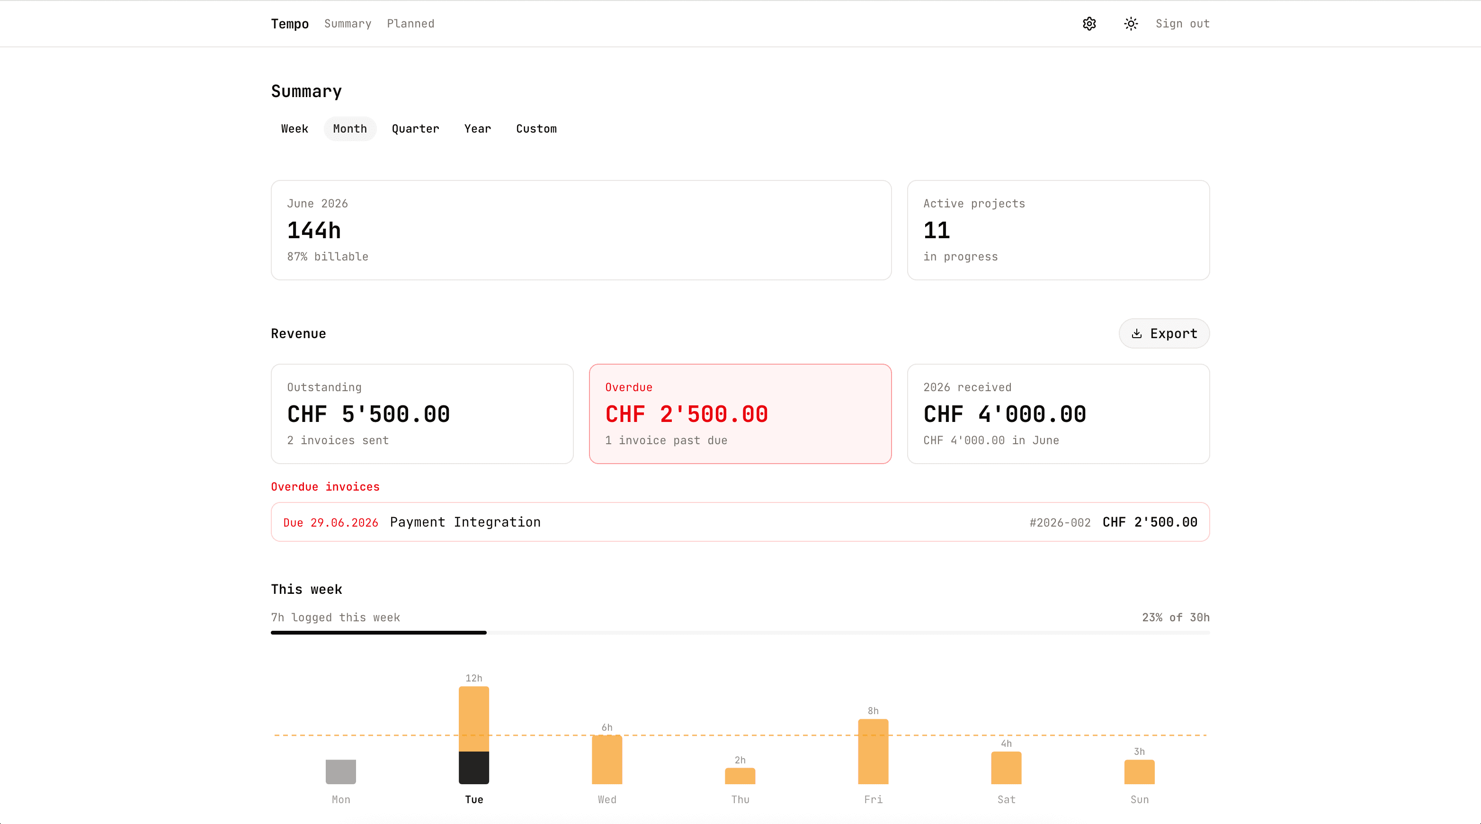The height and width of the screenshot is (824, 1481).
Task: Open the Outstanding CHF 5'500.00 card
Action: click(x=422, y=414)
